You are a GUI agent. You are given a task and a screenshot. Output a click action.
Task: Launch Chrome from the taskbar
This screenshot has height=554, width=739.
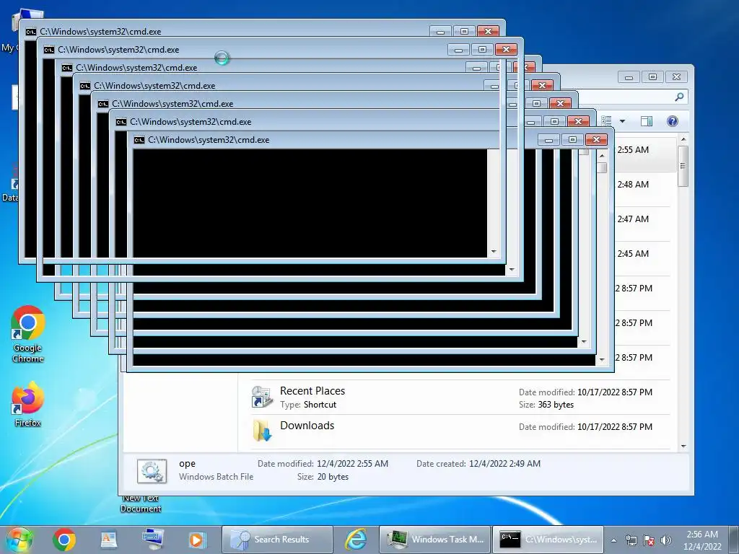[x=64, y=540]
